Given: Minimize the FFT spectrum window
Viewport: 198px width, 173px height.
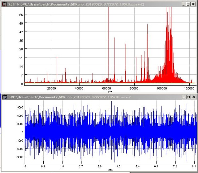Looking at the screenshot, I should (x=184, y=4).
